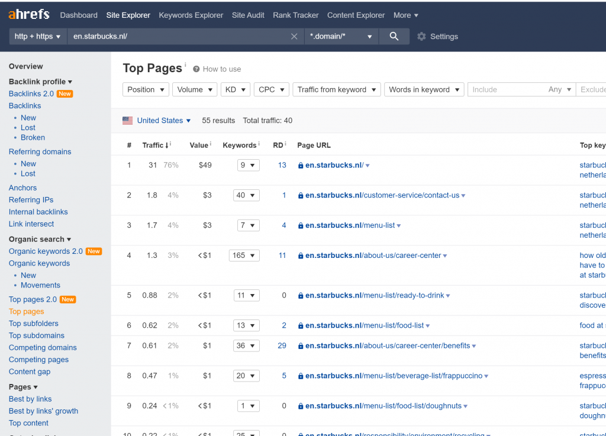Click the United States flag icon

[x=128, y=121]
